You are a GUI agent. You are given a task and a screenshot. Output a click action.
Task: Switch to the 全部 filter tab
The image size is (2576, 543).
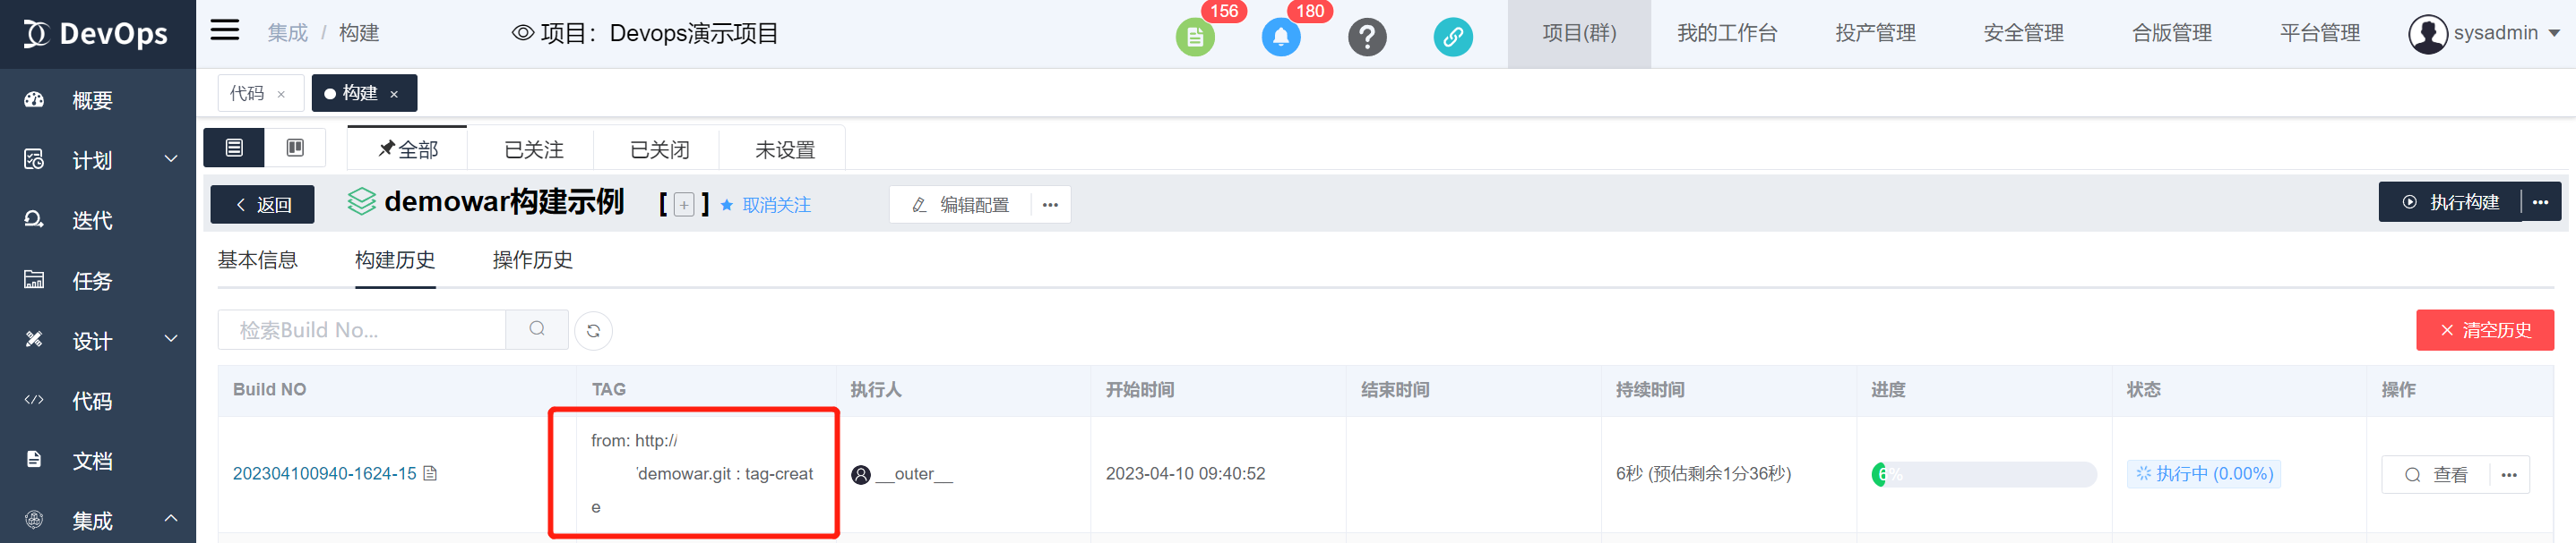pos(407,148)
